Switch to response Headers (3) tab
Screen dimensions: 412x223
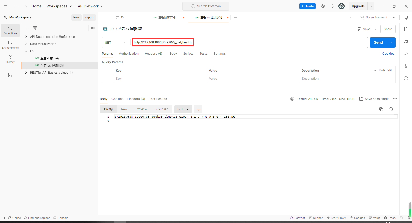136,99
